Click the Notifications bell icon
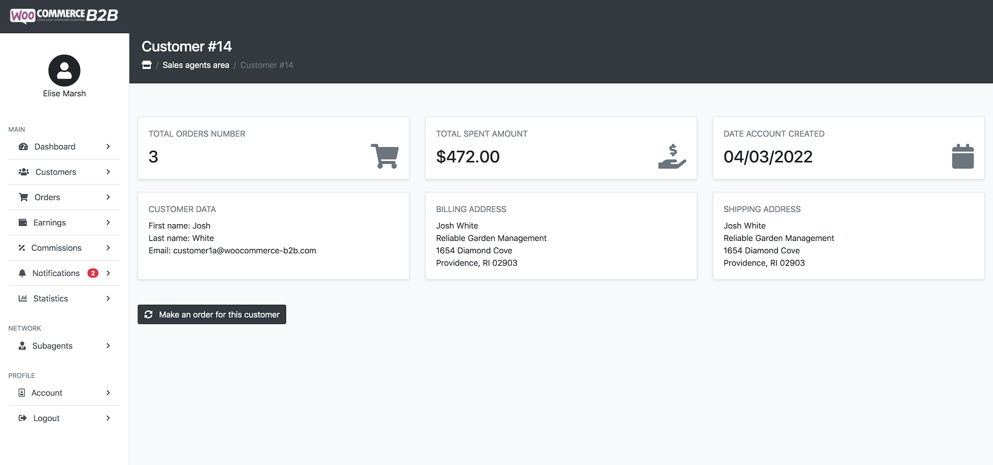Viewport: 993px width, 465px height. 22,273
